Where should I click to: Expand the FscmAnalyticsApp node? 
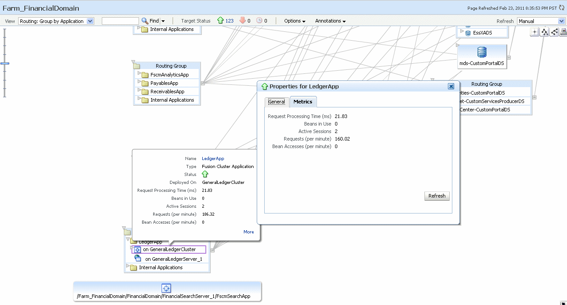coord(139,74)
